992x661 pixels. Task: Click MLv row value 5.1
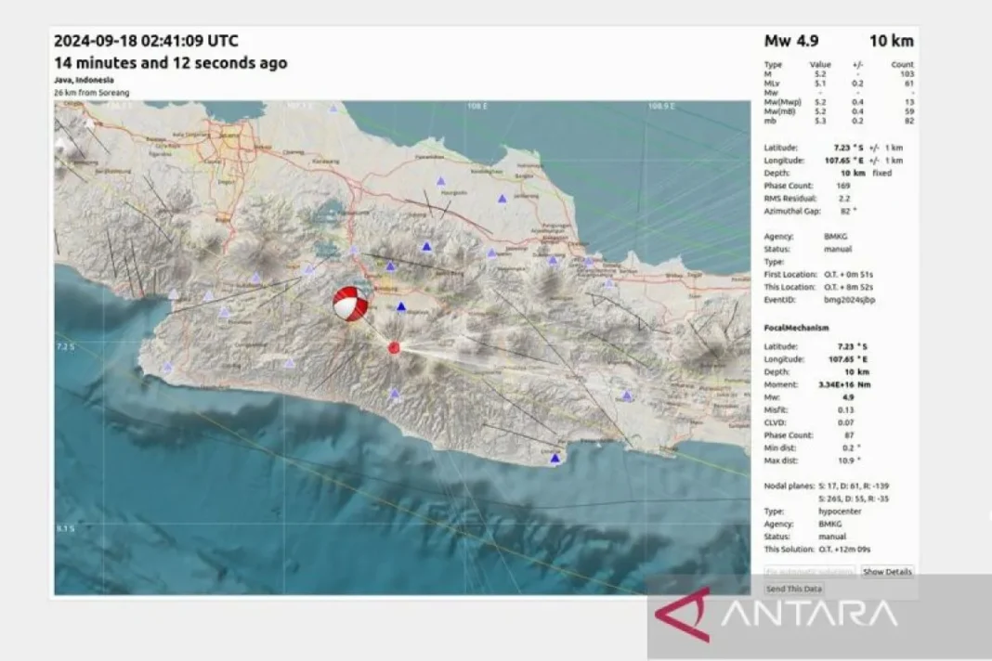(820, 84)
